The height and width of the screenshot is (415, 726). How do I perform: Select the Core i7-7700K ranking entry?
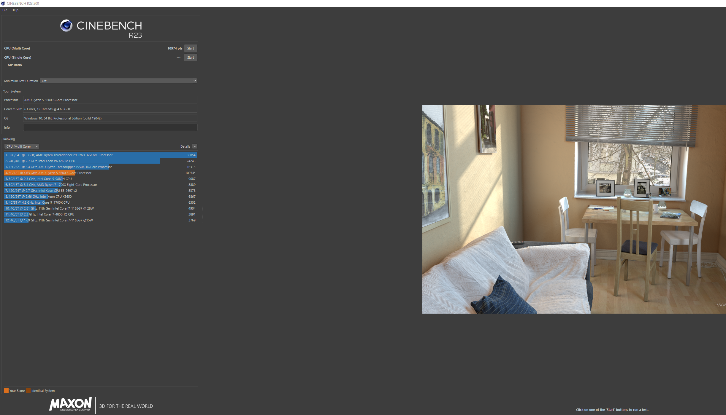(x=100, y=202)
